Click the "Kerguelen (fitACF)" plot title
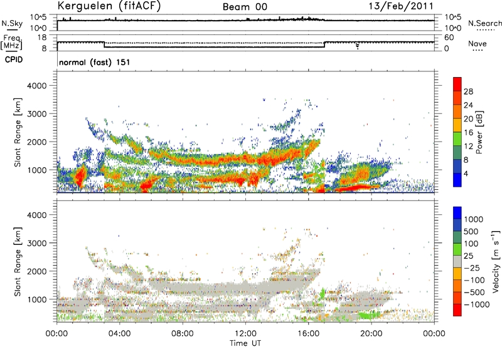 pyautogui.click(x=109, y=6)
